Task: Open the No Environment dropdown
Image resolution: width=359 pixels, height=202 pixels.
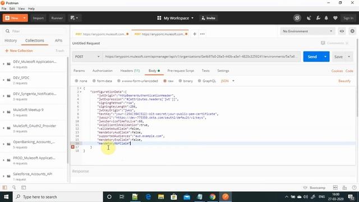Action: click(307, 31)
